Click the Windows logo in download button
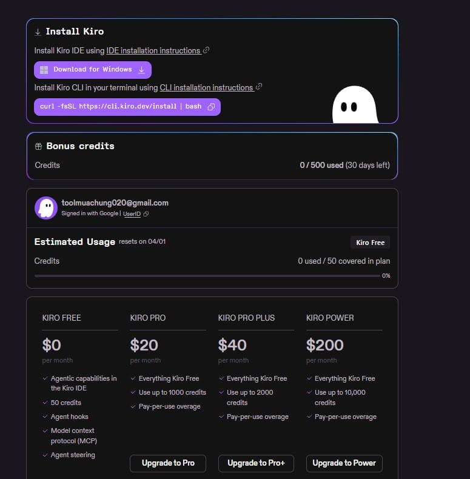The height and width of the screenshot is (479, 470). pos(44,70)
